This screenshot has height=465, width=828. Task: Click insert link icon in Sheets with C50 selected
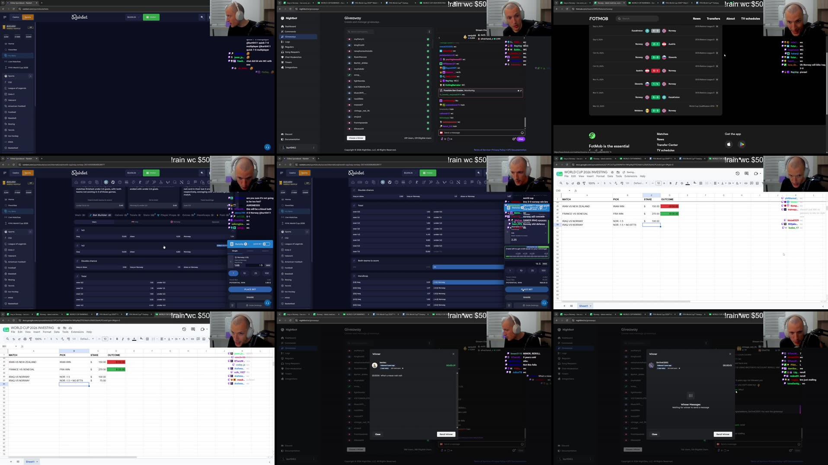(x=745, y=183)
